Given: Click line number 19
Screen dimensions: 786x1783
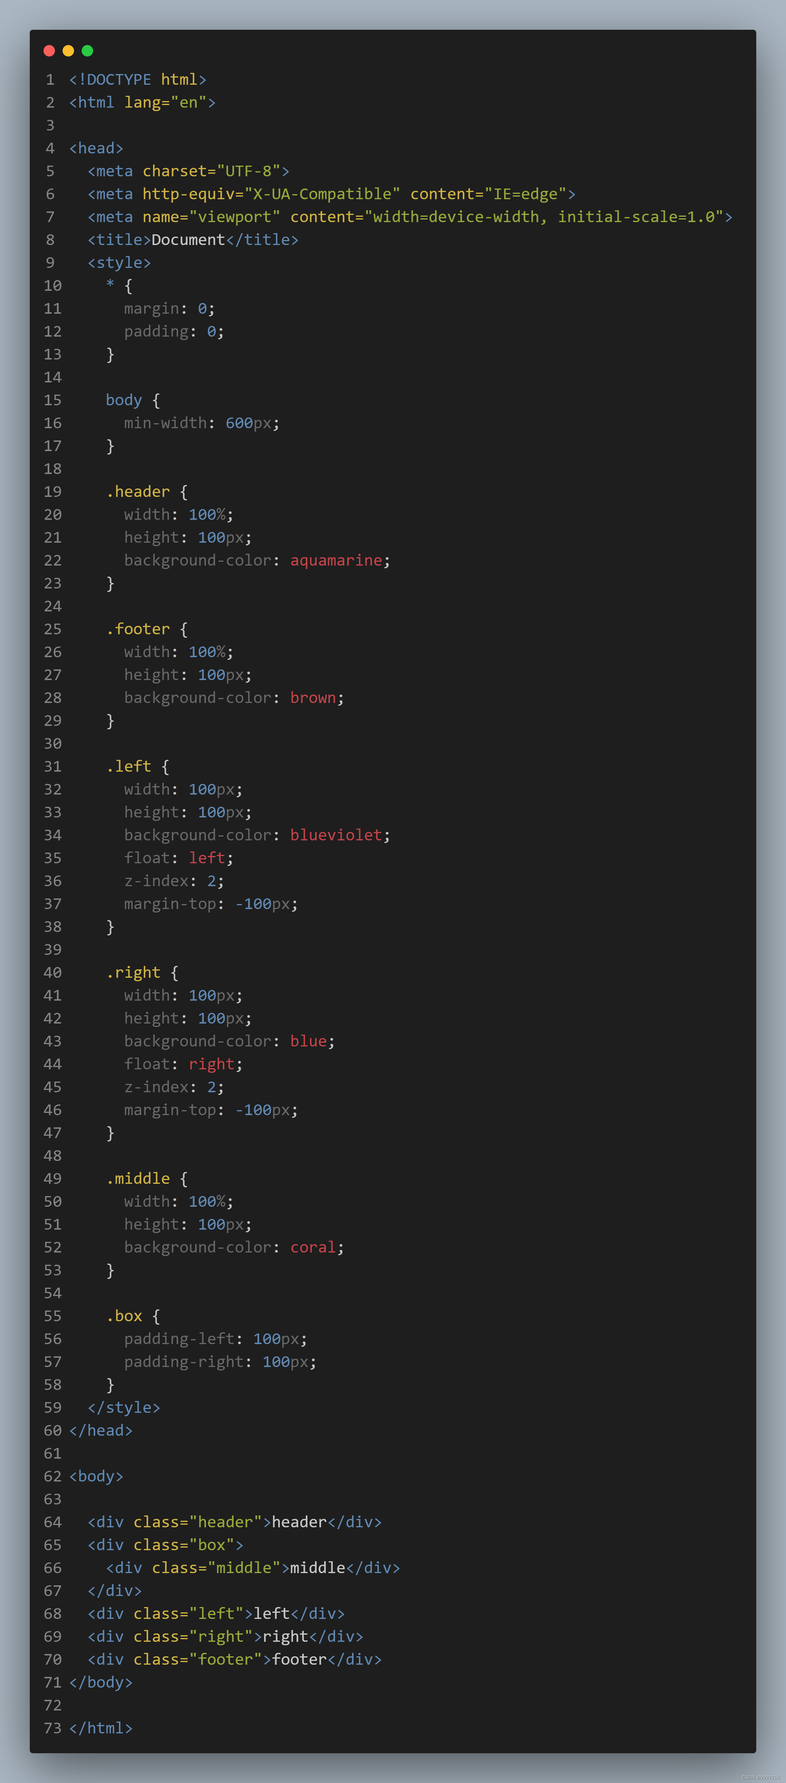Looking at the screenshot, I should [x=53, y=492].
